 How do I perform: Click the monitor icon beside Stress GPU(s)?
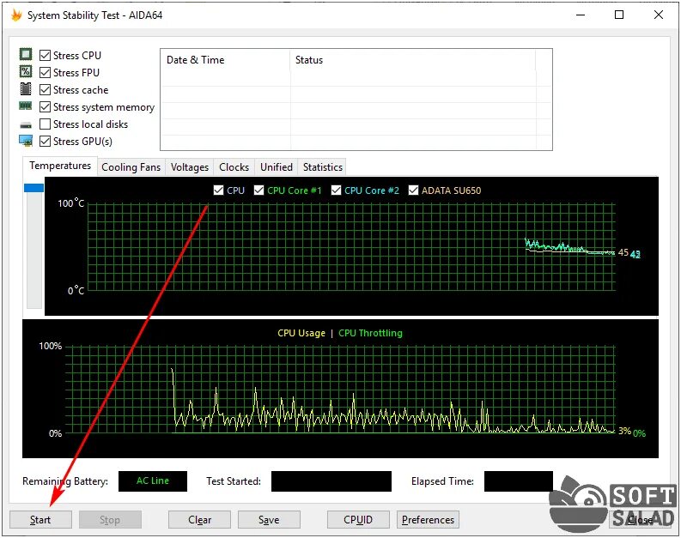26,141
